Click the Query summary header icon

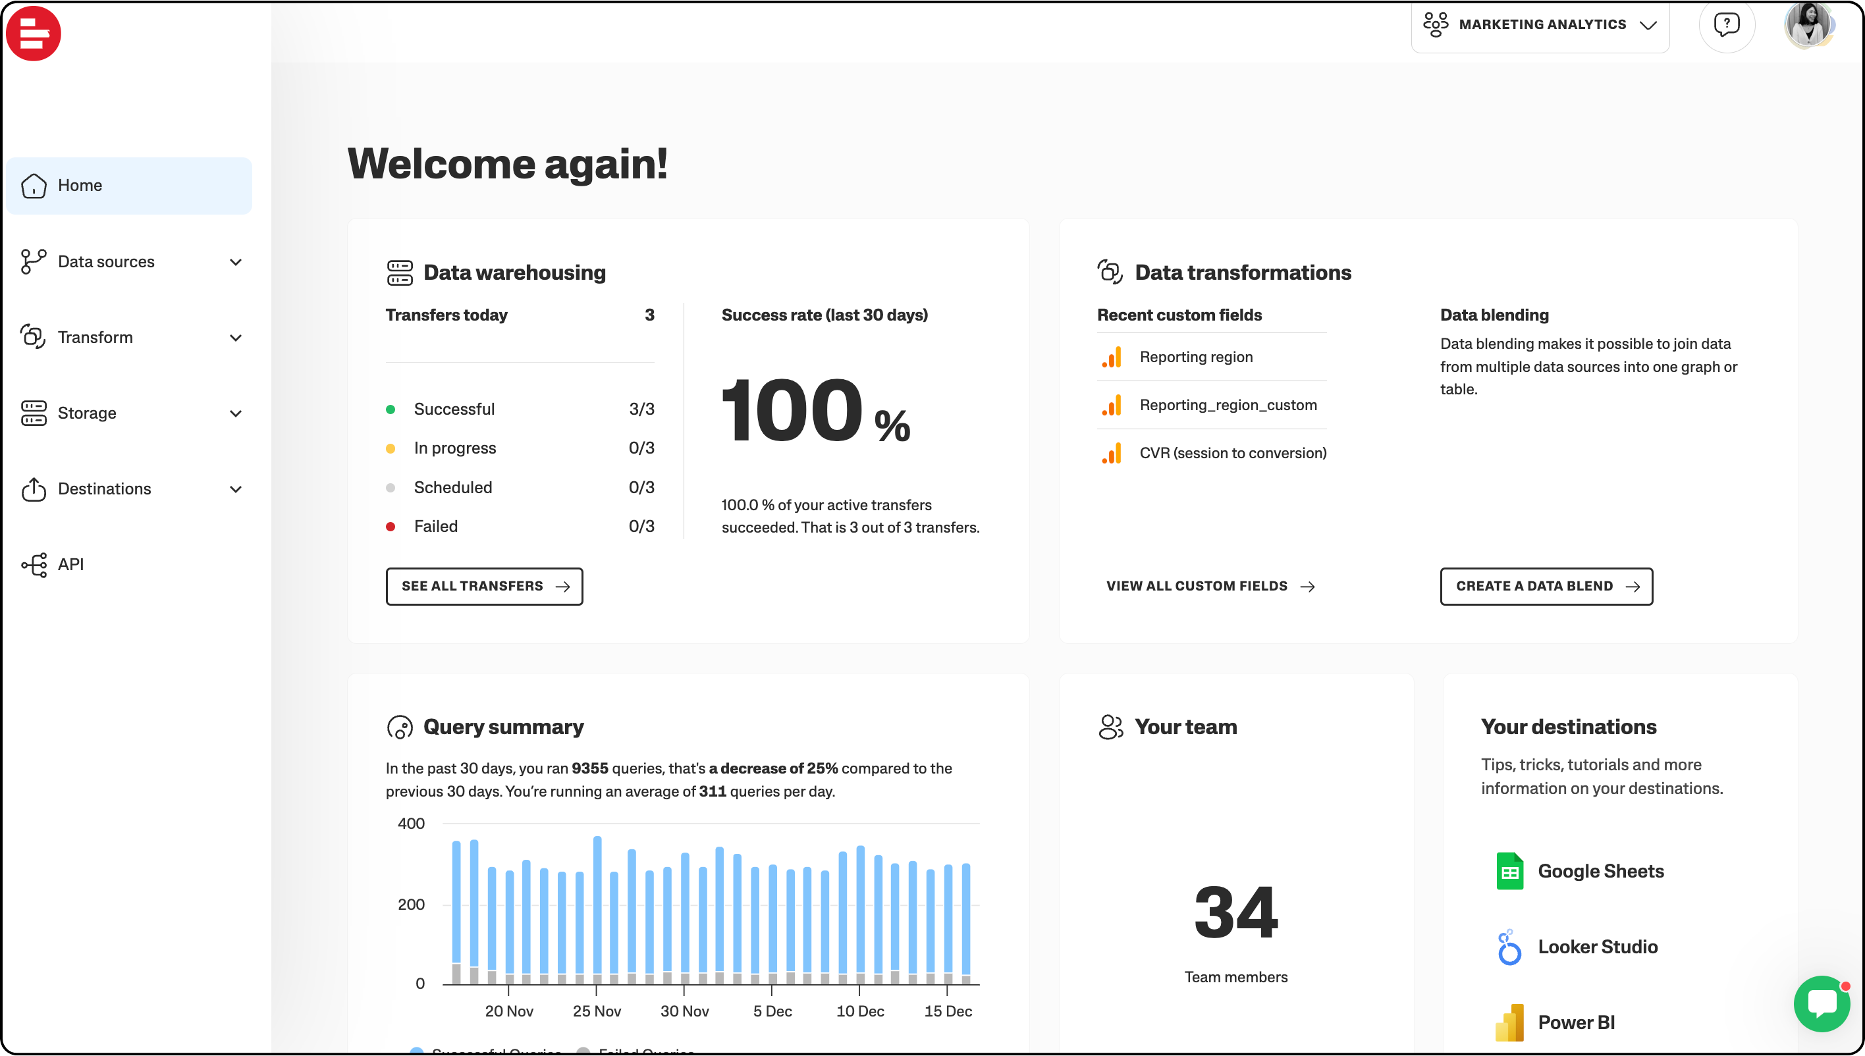(x=400, y=727)
